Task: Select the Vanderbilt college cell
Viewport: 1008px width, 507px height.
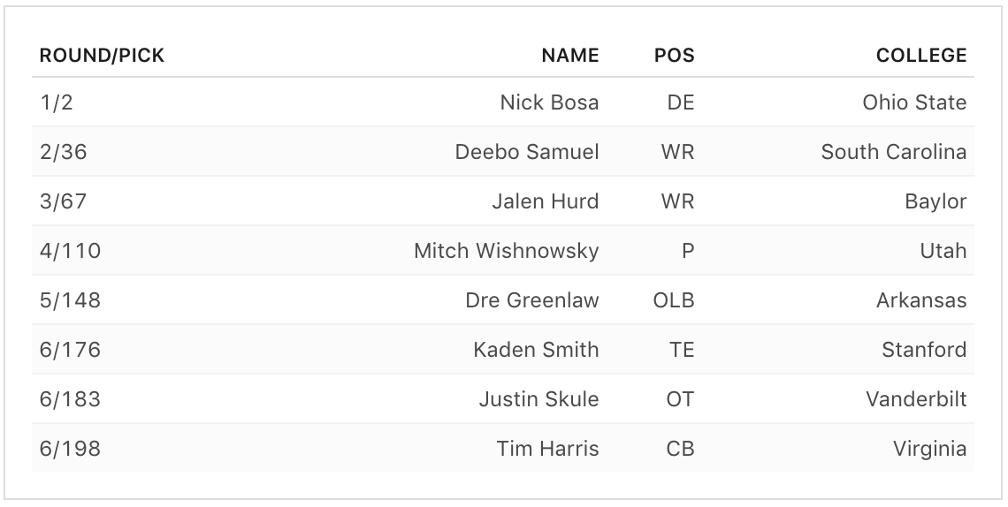Action: pos(916,399)
